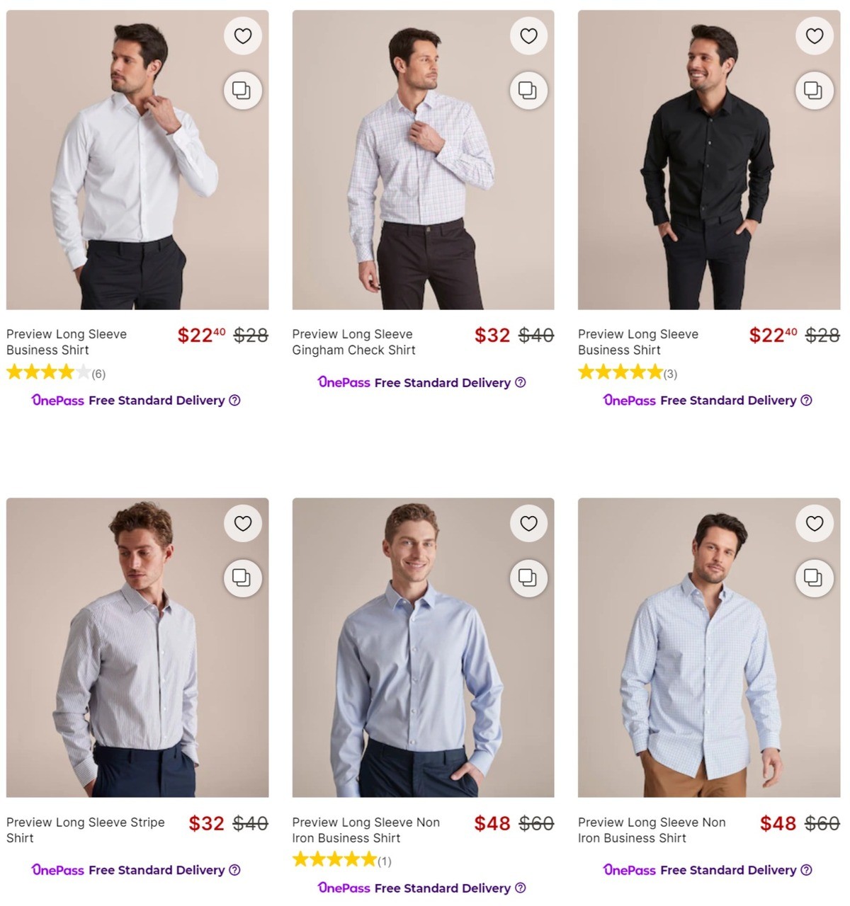Viewport: 850px width, 906px height.
Task: Click the compare icon on the white Business Shirt
Action: (x=243, y=91)
